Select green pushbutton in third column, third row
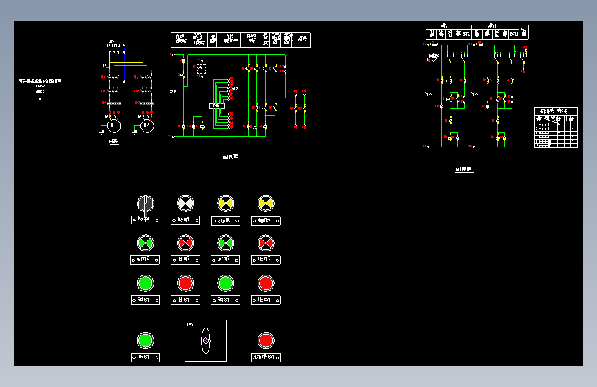 coord(225,284)
